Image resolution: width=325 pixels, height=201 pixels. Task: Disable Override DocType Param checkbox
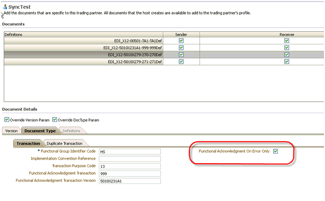tap(54, 120)
